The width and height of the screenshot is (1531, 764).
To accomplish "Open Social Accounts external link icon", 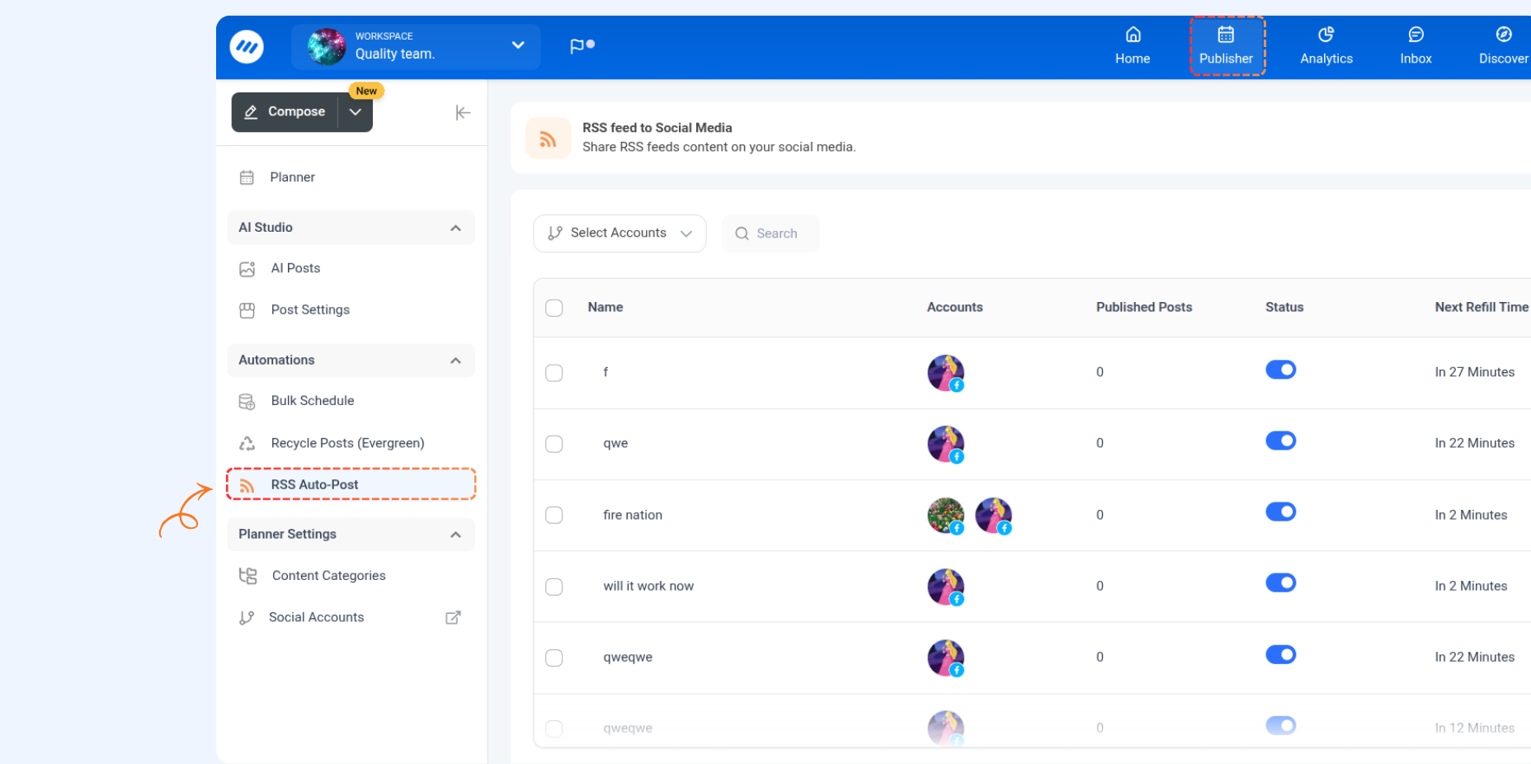I will (453, 617).
